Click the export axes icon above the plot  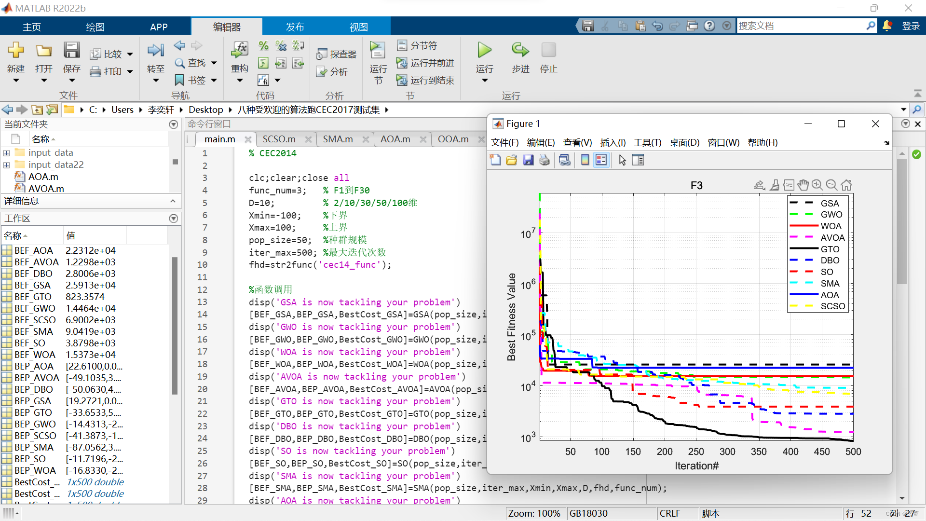coord(759,185)
